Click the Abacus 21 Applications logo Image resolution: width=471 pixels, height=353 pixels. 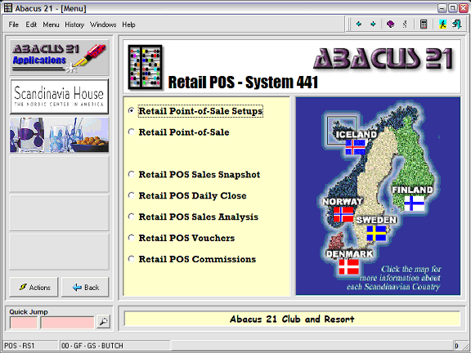coord(59,57)
